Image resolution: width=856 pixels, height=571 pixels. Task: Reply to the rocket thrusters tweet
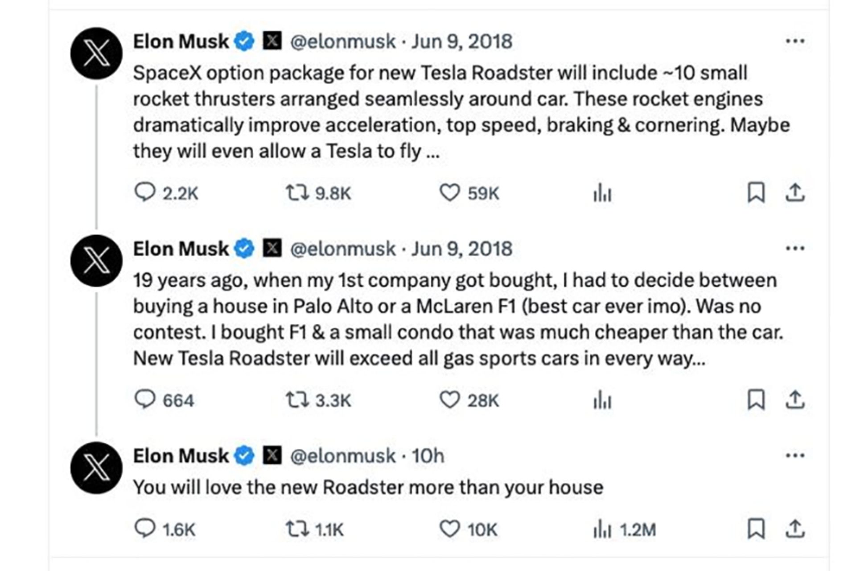click(x=145, y=193)
